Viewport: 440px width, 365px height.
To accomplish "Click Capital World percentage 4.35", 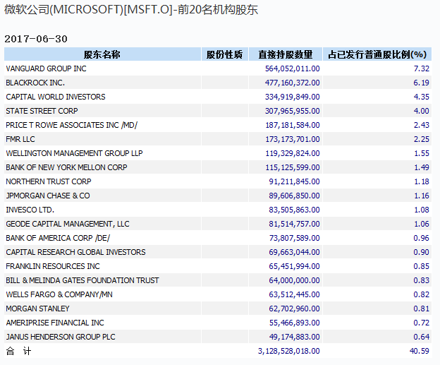I will (x=422, y=97).
